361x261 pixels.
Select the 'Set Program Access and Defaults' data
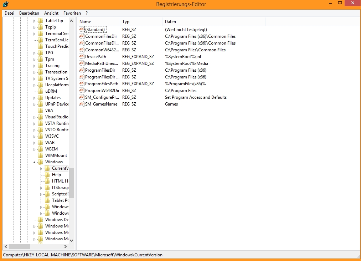point(196,97)
